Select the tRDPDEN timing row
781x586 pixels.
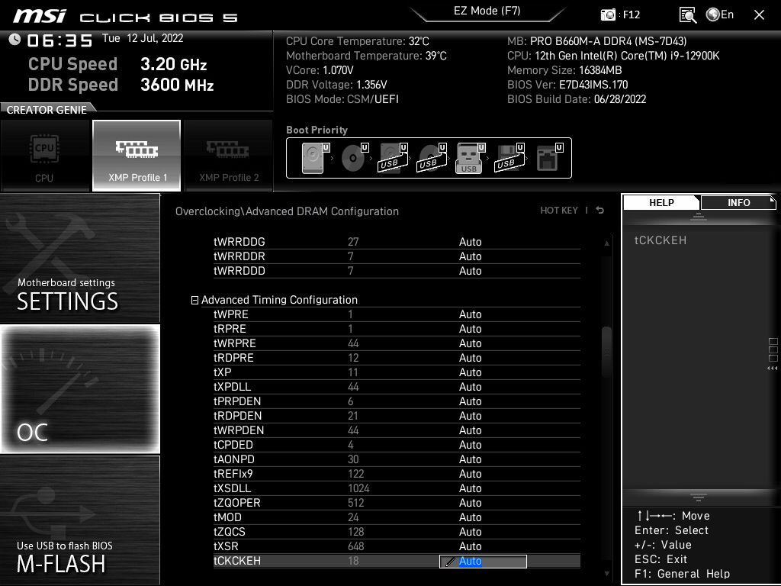pos(397,416)
